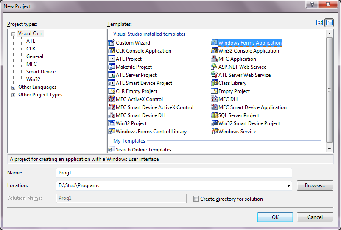Select the Smart Device project type
This screenshot has width=341, height=230.
(41, 72)
